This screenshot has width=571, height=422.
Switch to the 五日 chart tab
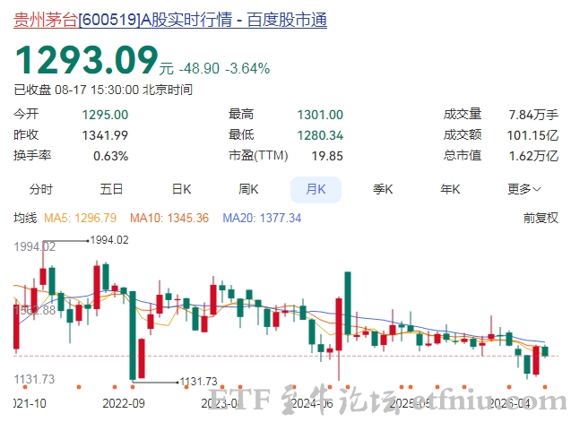click(111, 189)
